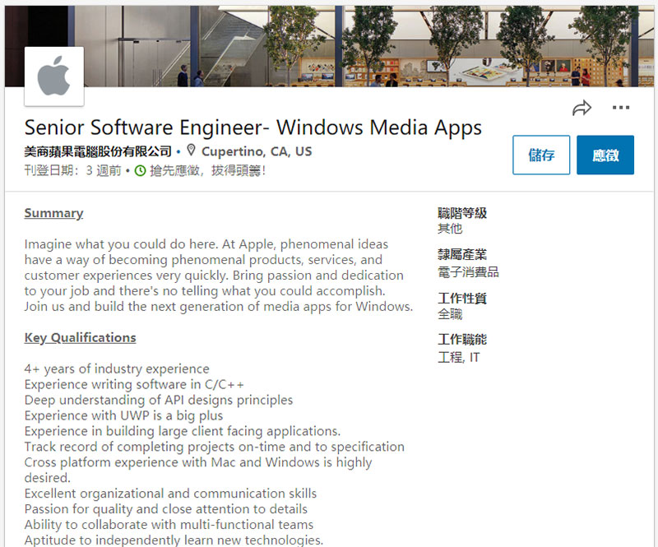Screen dimensions: 658x547
Task: Click 'Experience with UWP is a big plus'
Action: click(124, 415)
